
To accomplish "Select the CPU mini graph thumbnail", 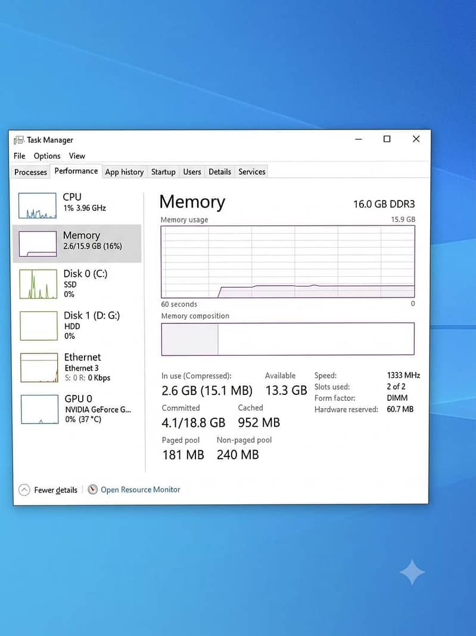I will [38, 206].
